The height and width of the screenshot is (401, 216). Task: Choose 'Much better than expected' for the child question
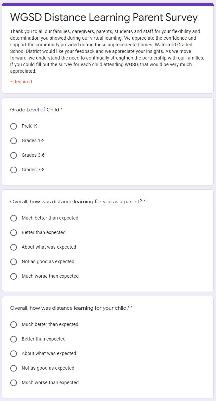[x=14, y=325]
